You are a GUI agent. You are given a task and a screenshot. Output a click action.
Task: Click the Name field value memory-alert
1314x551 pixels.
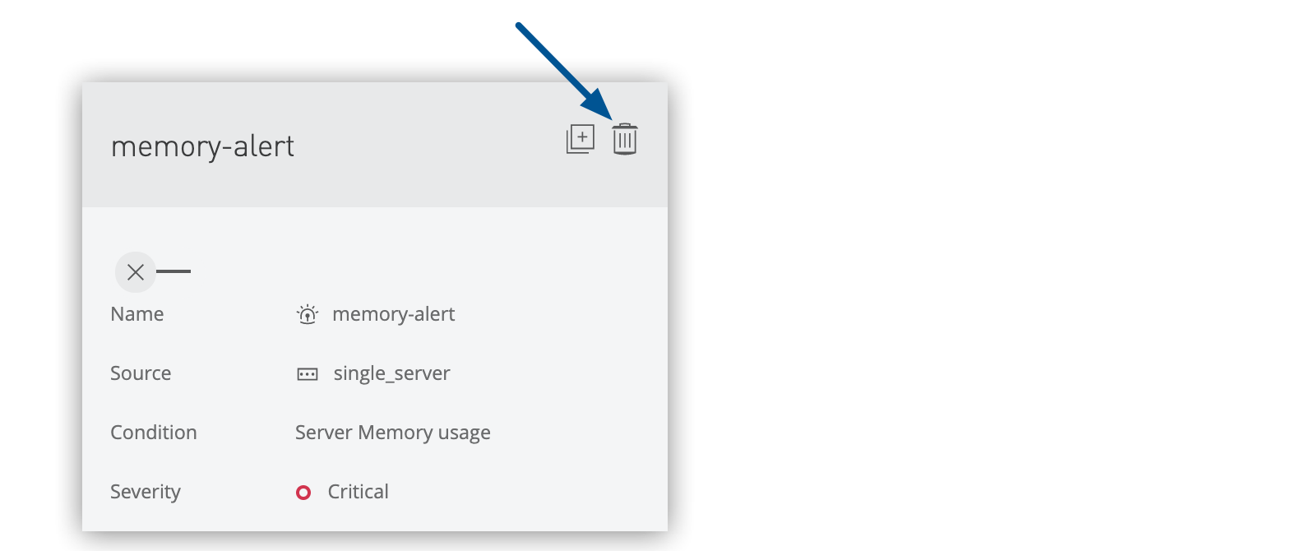(x=393, y=314)
